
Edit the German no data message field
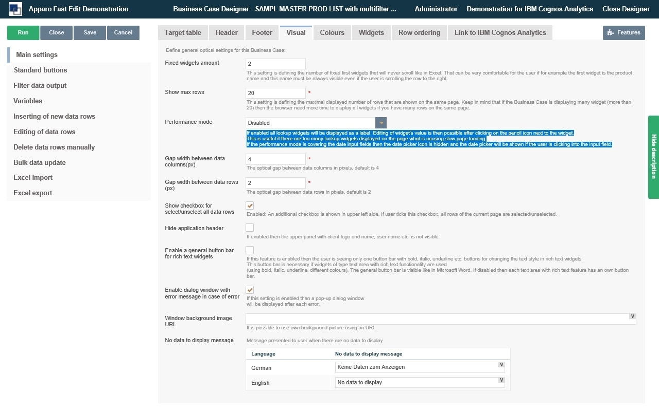coord(420,367)
